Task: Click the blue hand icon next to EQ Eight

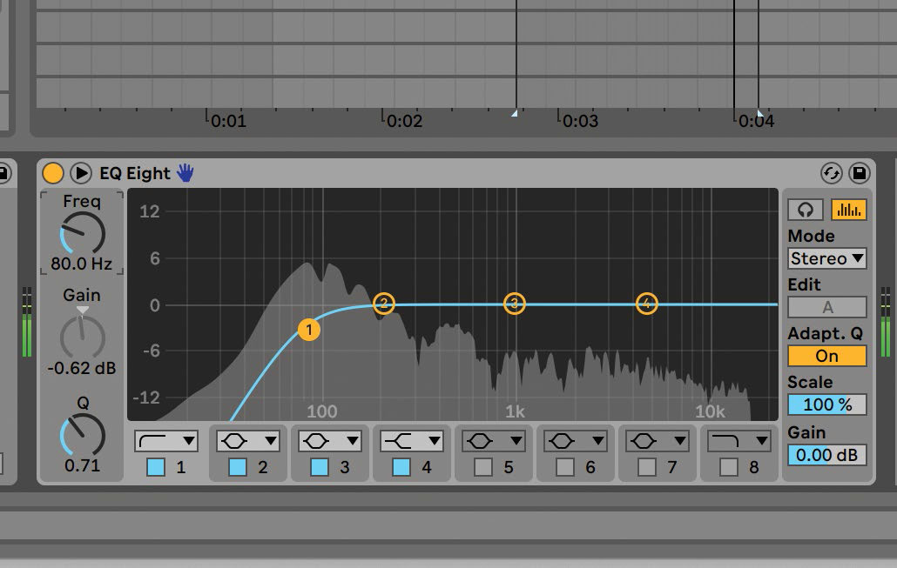Action: [x=185, y=172]
